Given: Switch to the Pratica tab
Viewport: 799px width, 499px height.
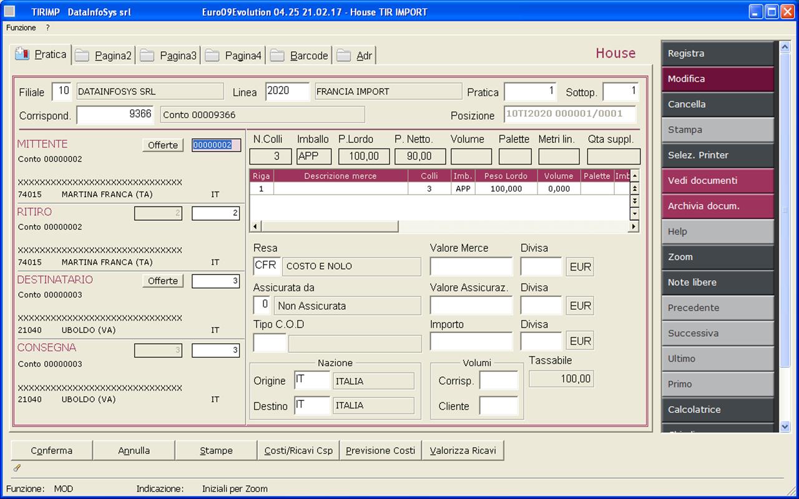Looking at the screenshot, I should click(41, 55).
